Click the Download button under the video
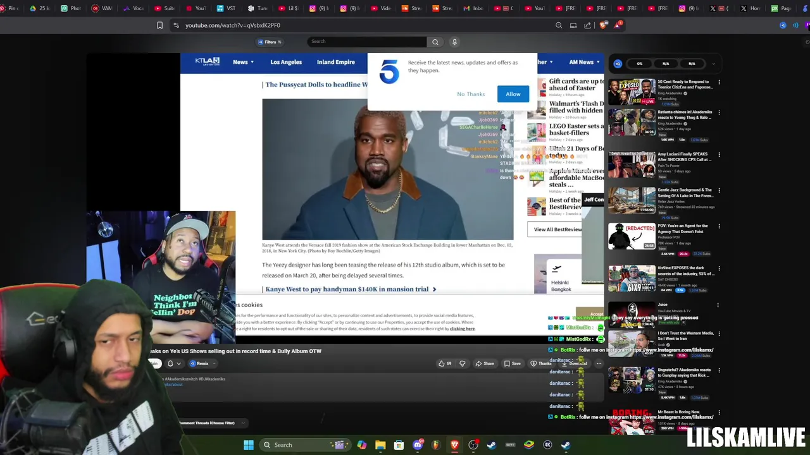The height and width of the screenshot is (455, 810). pyautogui.click(x=575, y=363)
